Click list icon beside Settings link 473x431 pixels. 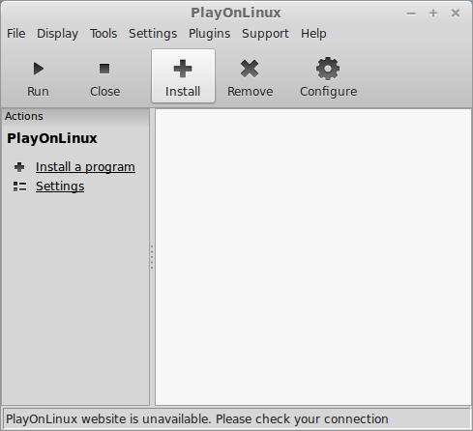coord(19,187)
